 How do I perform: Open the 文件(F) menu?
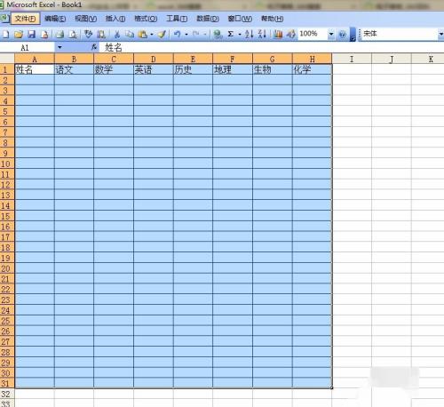click(25, 19)
